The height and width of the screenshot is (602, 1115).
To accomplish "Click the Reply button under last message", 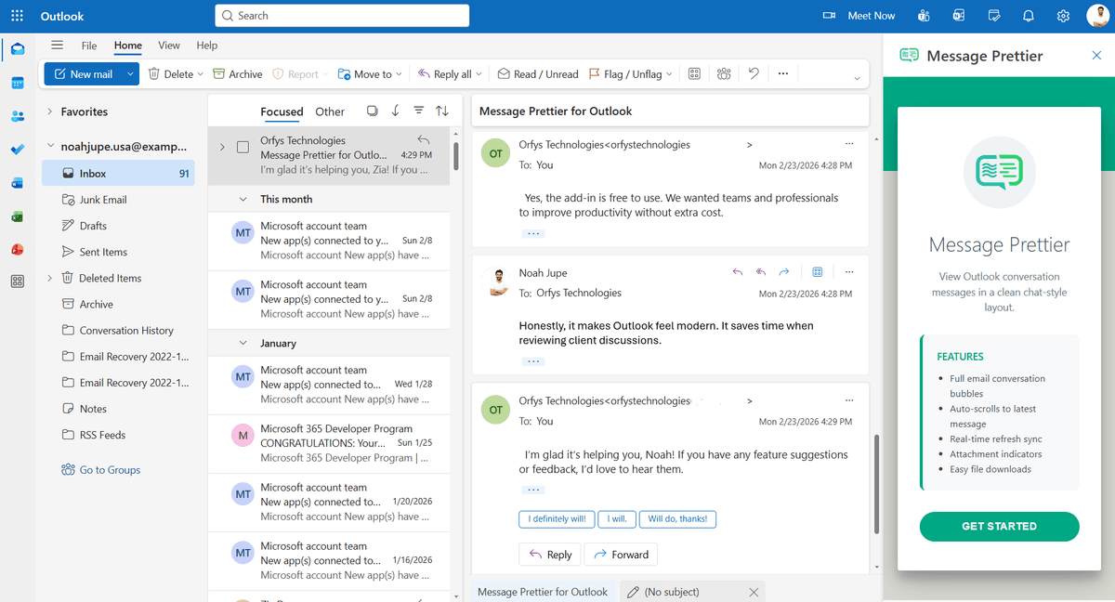I will [550, 555].
